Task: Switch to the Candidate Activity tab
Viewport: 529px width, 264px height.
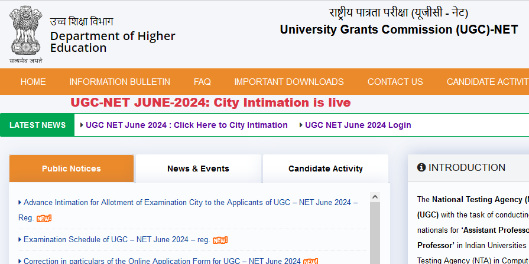Action: coord(326,169)
